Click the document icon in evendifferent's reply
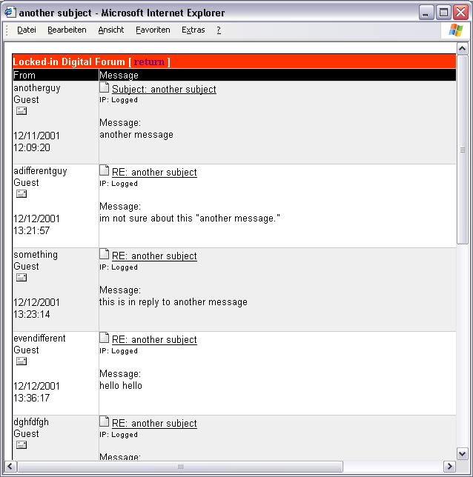The image size is (473, 477). click(104, 338)
